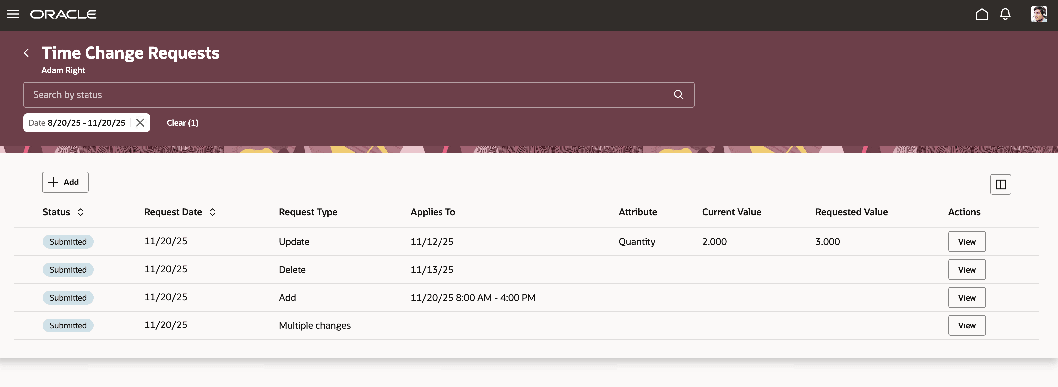Open the Date 8/20/25 - 11/20/25 filter

tap(77, 123)
